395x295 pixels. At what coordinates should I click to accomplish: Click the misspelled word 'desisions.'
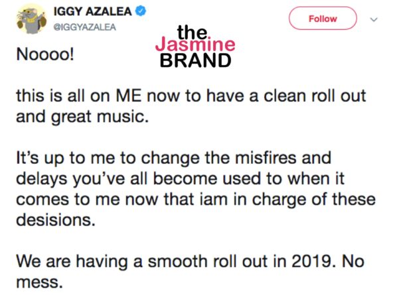(x=56, y=220)
